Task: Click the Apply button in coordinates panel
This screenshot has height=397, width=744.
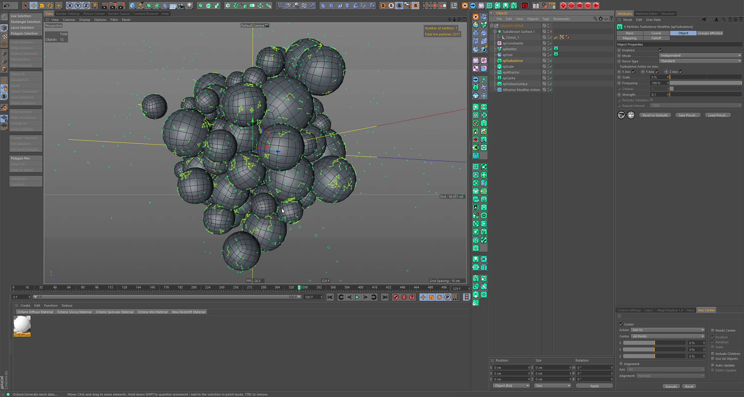Action: point(594,386)
